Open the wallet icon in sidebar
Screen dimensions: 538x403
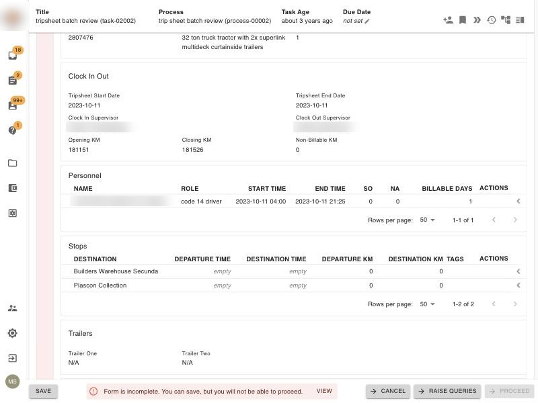(13, 188)
